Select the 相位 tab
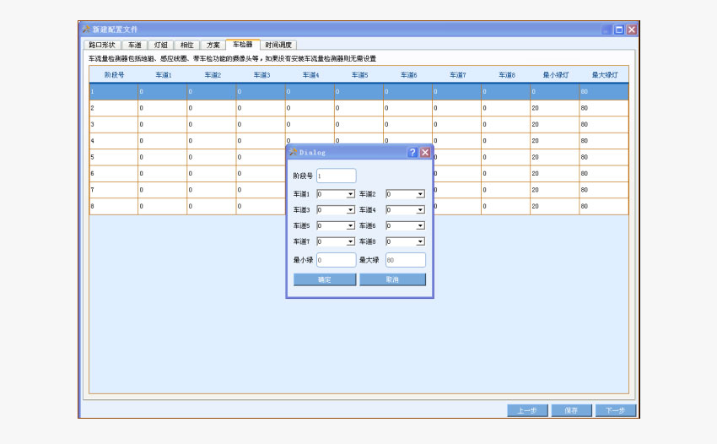The image size is (717, 444). click(186, 45)
